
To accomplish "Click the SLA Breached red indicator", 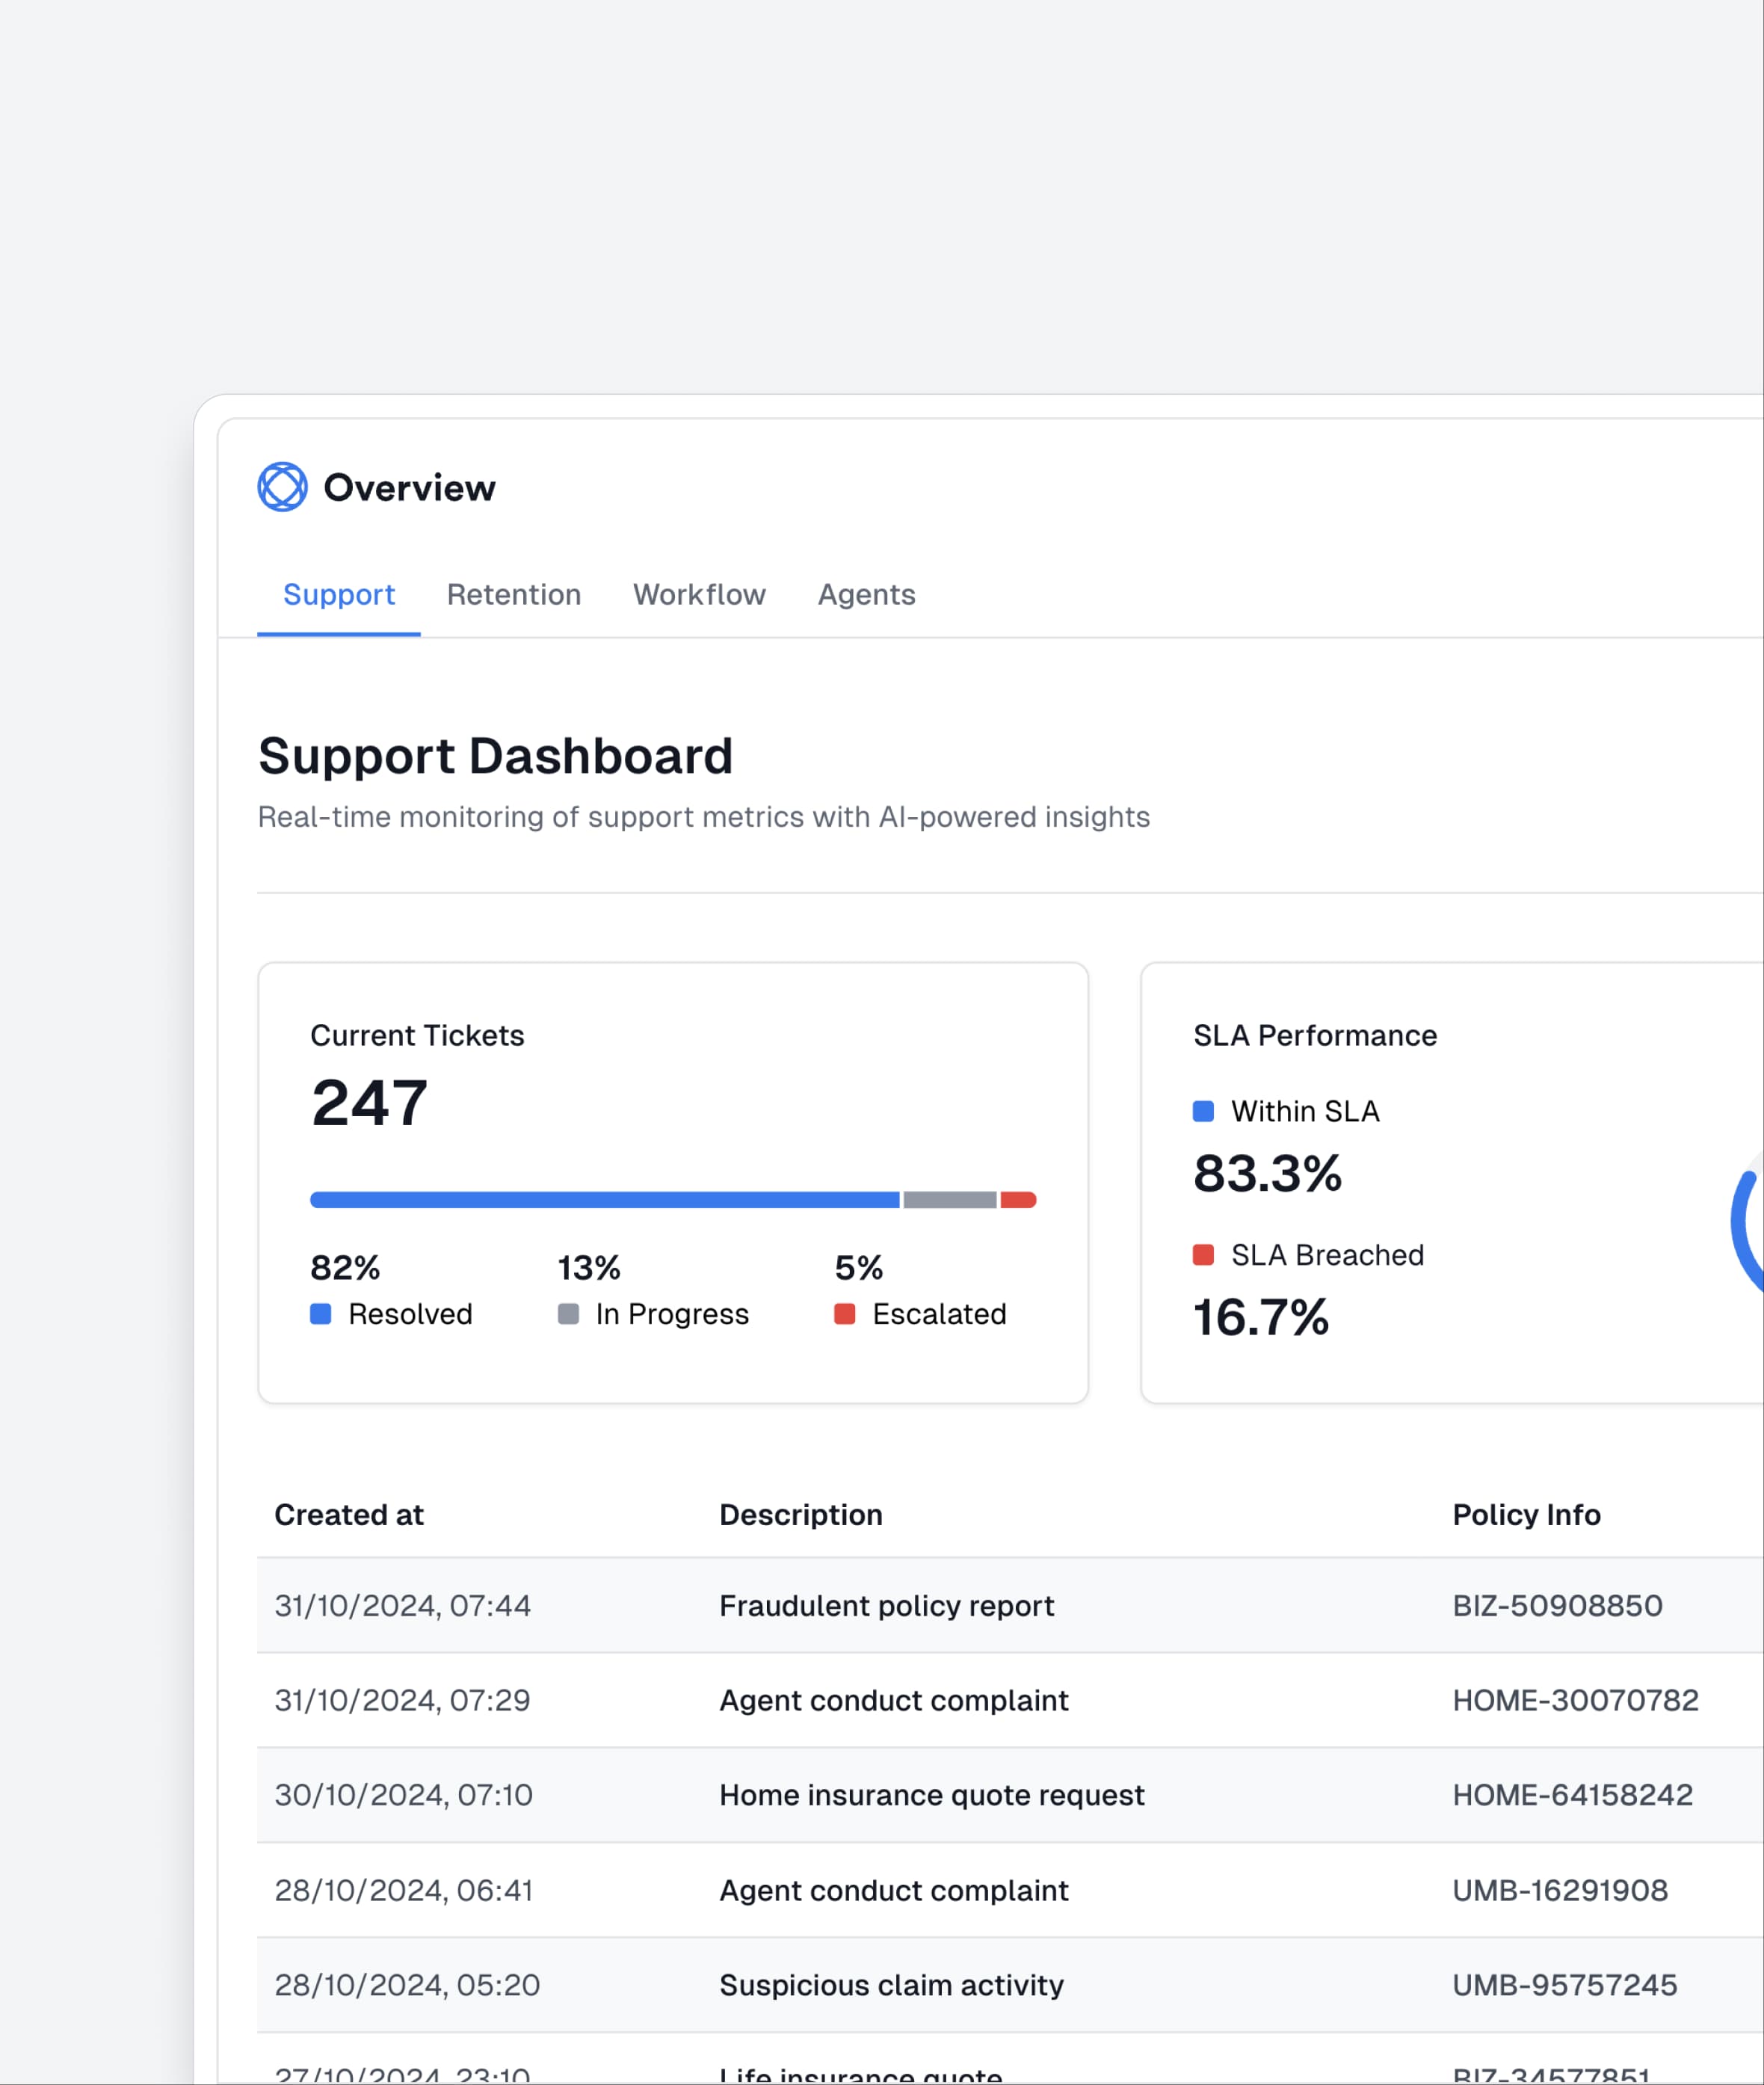I will (x=1203, y=1254).
